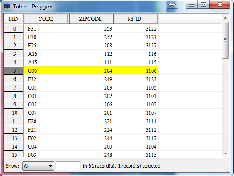Click the CODE cell F30
This screenshot has width=234, height=176.
[x=47, y=37]
